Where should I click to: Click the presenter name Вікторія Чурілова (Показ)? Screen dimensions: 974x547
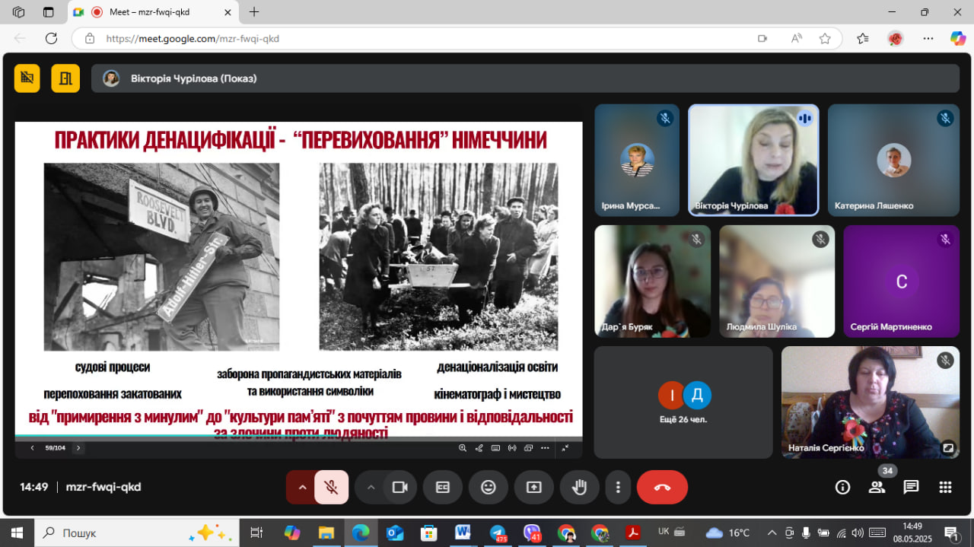[x=193, y=78]
